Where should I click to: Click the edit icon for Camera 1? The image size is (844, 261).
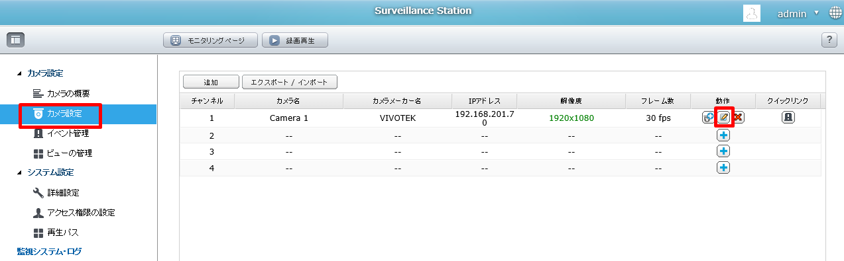(x=723, y=118)
